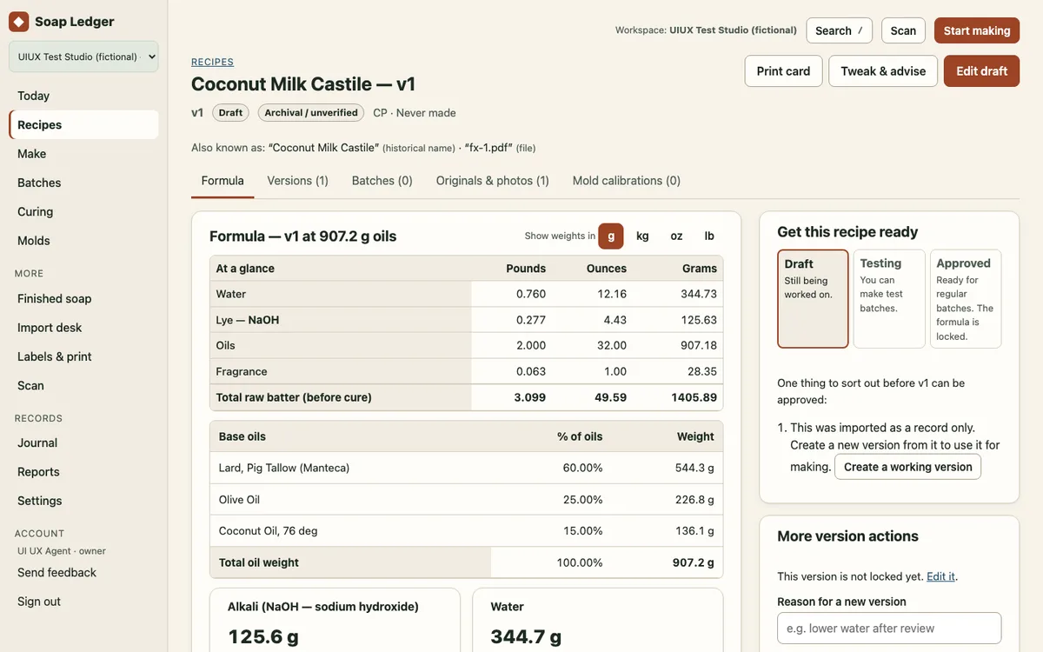Open Recipes in the sidebar
1043x652 pixels.
(x=83, y=124)
